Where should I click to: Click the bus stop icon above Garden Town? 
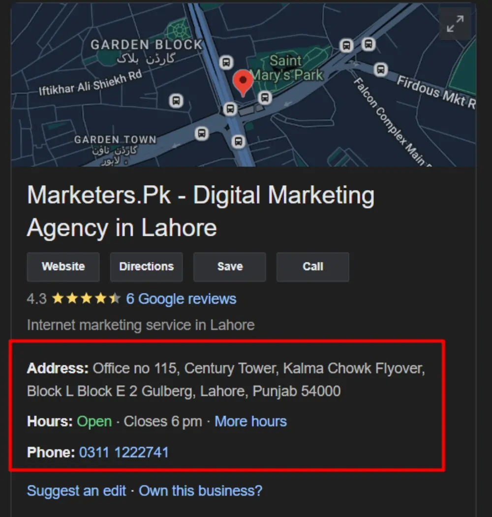(x=202, y=133)
